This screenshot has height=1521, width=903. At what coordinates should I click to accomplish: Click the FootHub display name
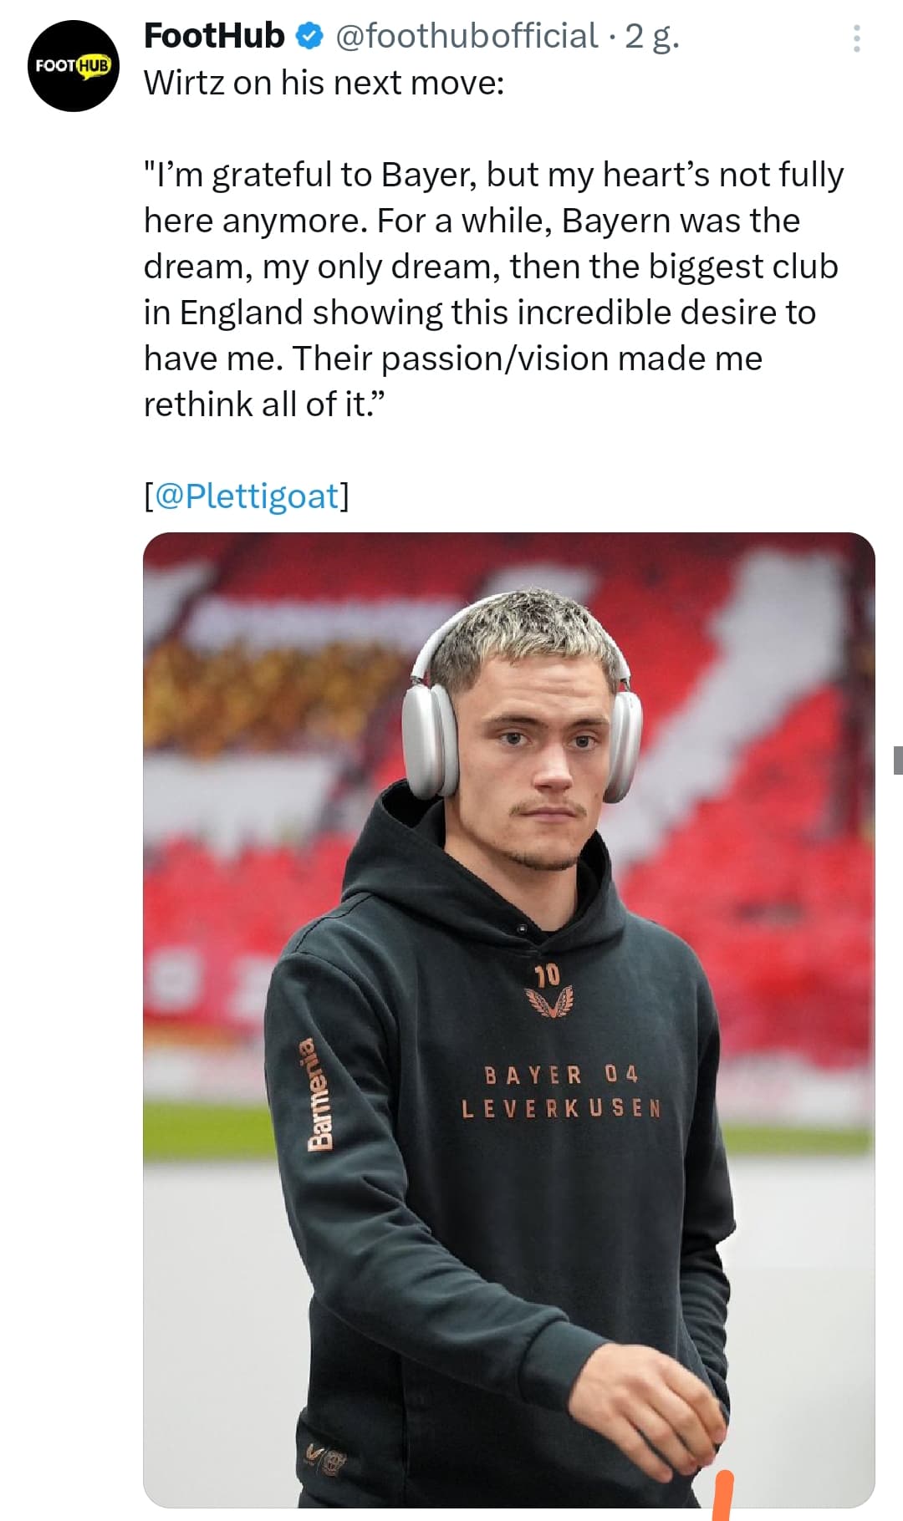[x=214, y=36]
